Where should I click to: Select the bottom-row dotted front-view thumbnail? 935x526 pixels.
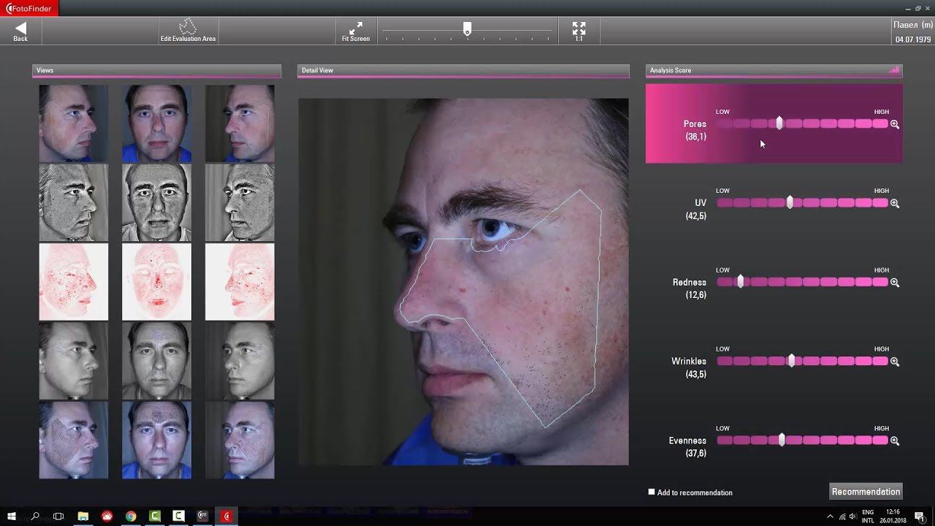click(x=156, y=440)
